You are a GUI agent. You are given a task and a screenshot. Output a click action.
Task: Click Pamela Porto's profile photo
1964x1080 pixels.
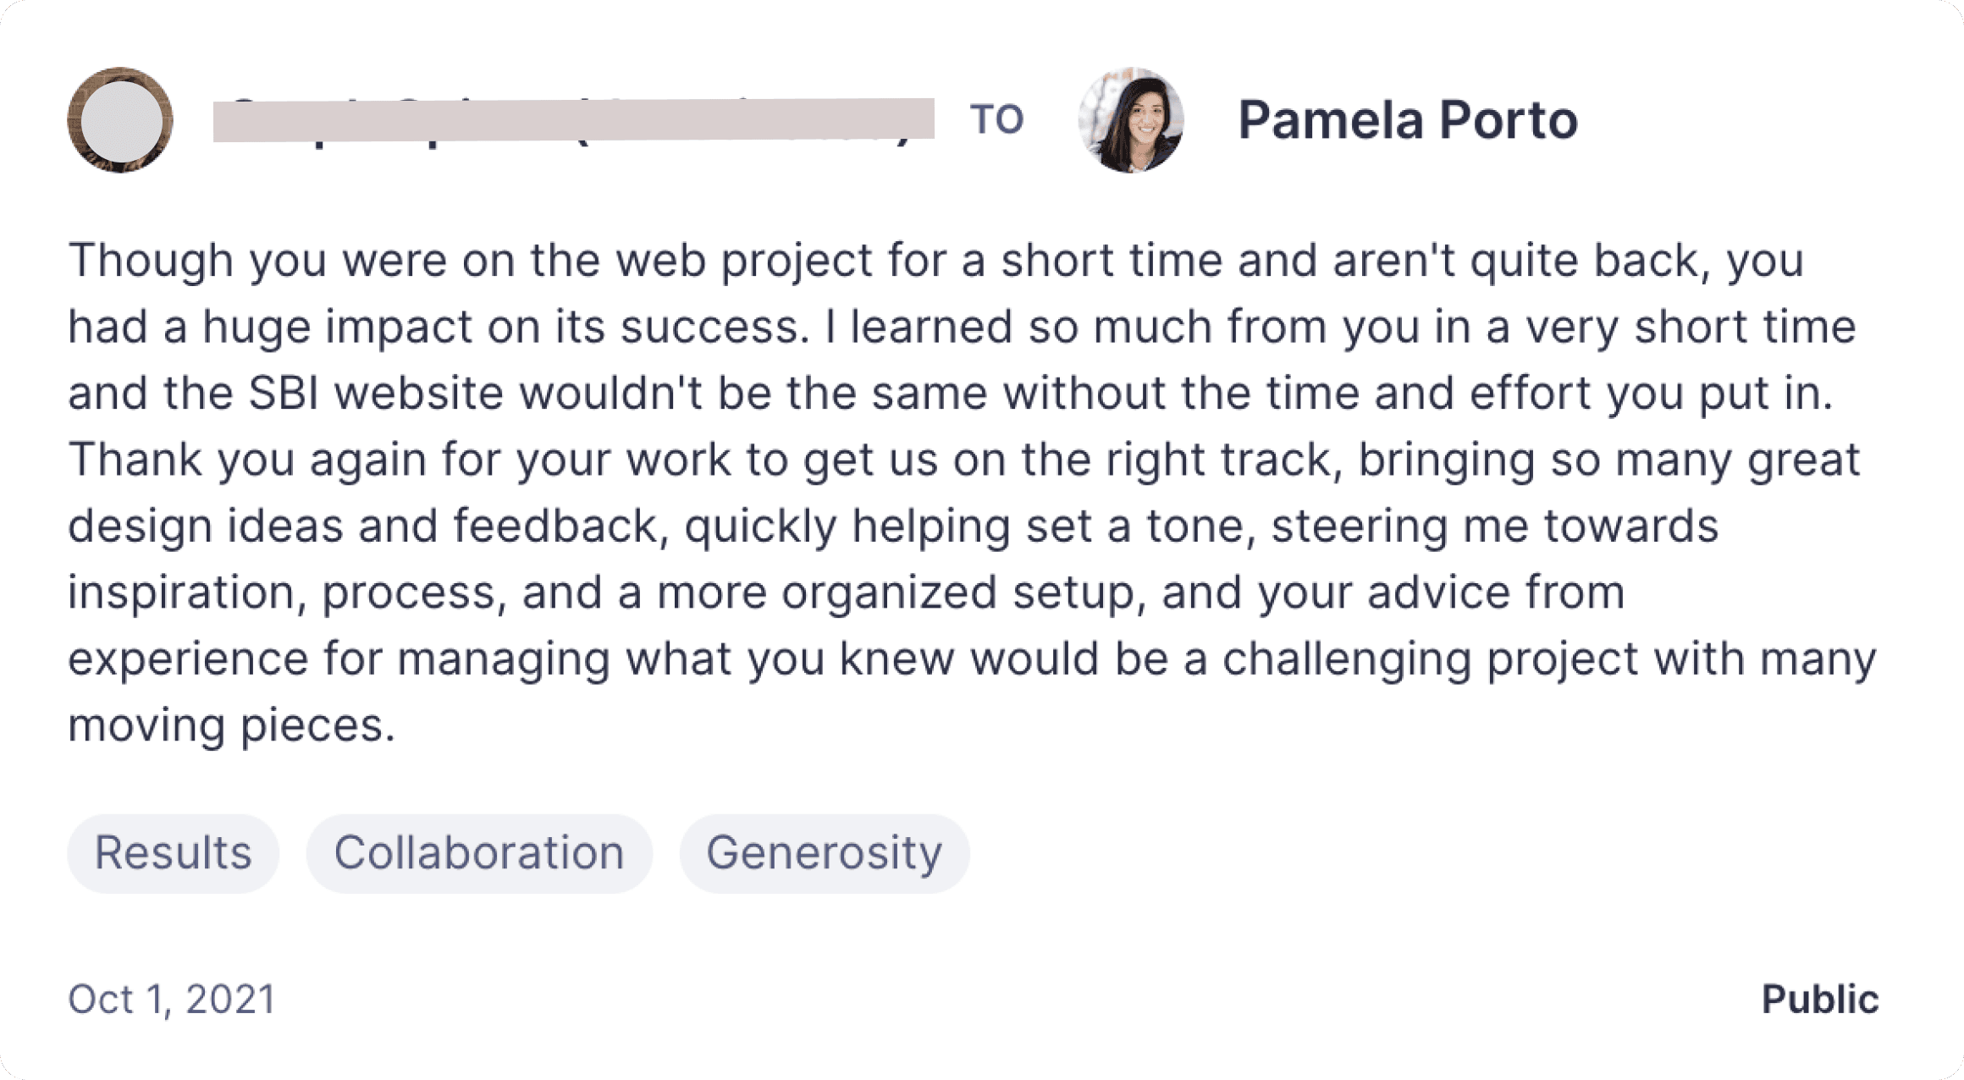click(1131, 120)
